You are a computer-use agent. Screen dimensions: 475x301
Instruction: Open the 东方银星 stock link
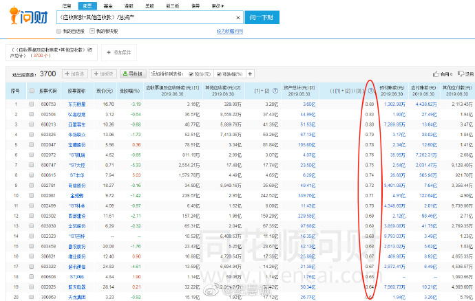pos(76,104)
